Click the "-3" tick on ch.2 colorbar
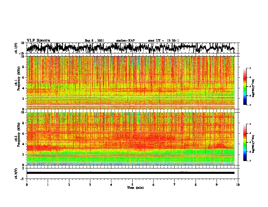Screen dimensions: 268x207 click(x=249, y=124)
